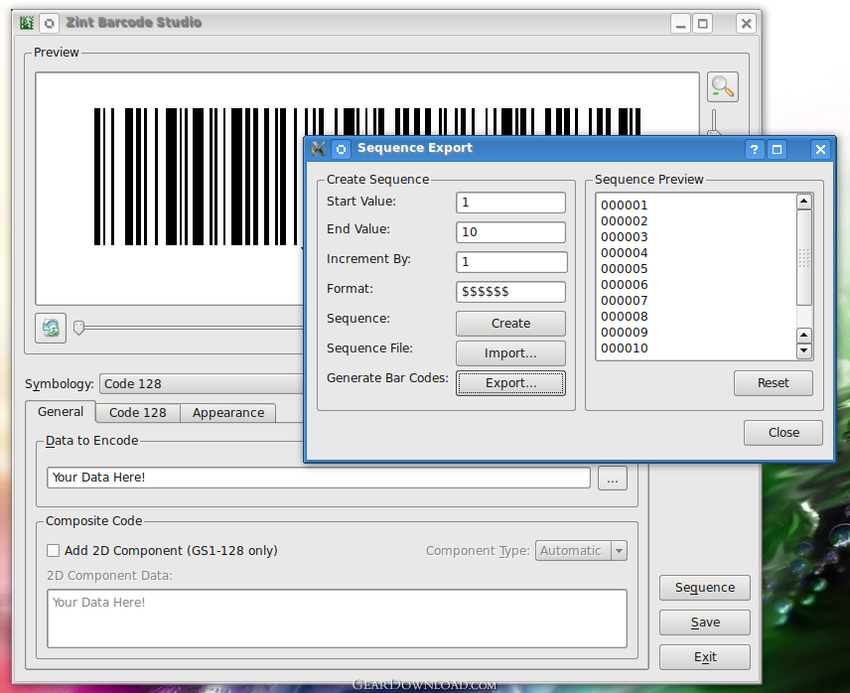850x693 pixels.
Task: Click the Data to Encode text field
Action: [x=319, y=478]
